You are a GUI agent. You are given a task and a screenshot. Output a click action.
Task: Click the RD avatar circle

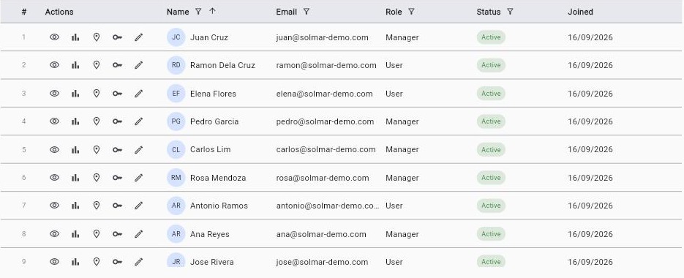(x=176, y=65)
